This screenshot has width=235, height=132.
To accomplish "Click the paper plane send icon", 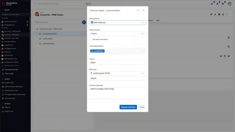I will pyautogui.click(x=229, y=56).
